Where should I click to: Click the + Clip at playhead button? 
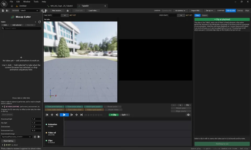tap(222, 19)
